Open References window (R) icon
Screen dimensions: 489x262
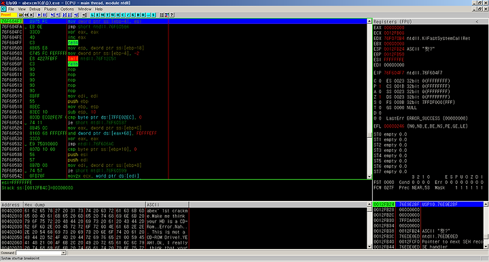(x=143, y=15)
